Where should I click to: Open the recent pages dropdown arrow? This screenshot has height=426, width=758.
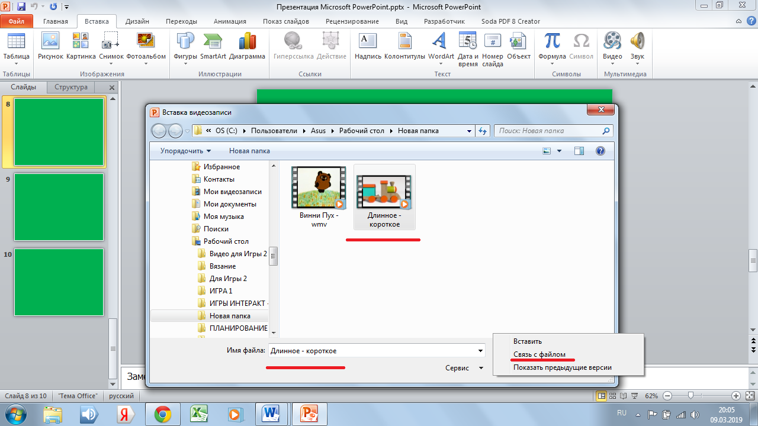pyautogui.click(x=188, y=131)
